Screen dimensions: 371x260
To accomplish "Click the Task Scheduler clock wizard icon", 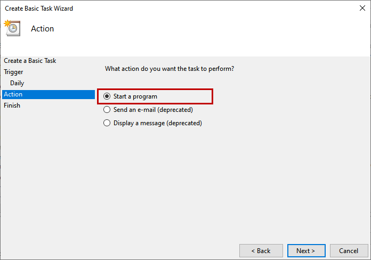I will (12, 28).
